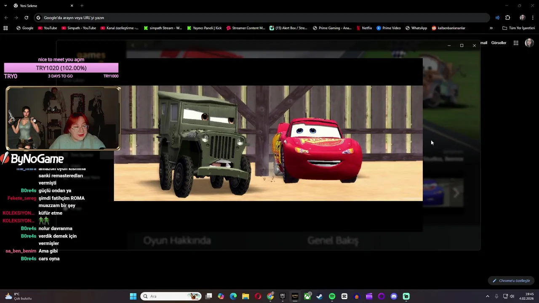Open a new tab with plus button
539x303 pixels.
tap(82, 6)
